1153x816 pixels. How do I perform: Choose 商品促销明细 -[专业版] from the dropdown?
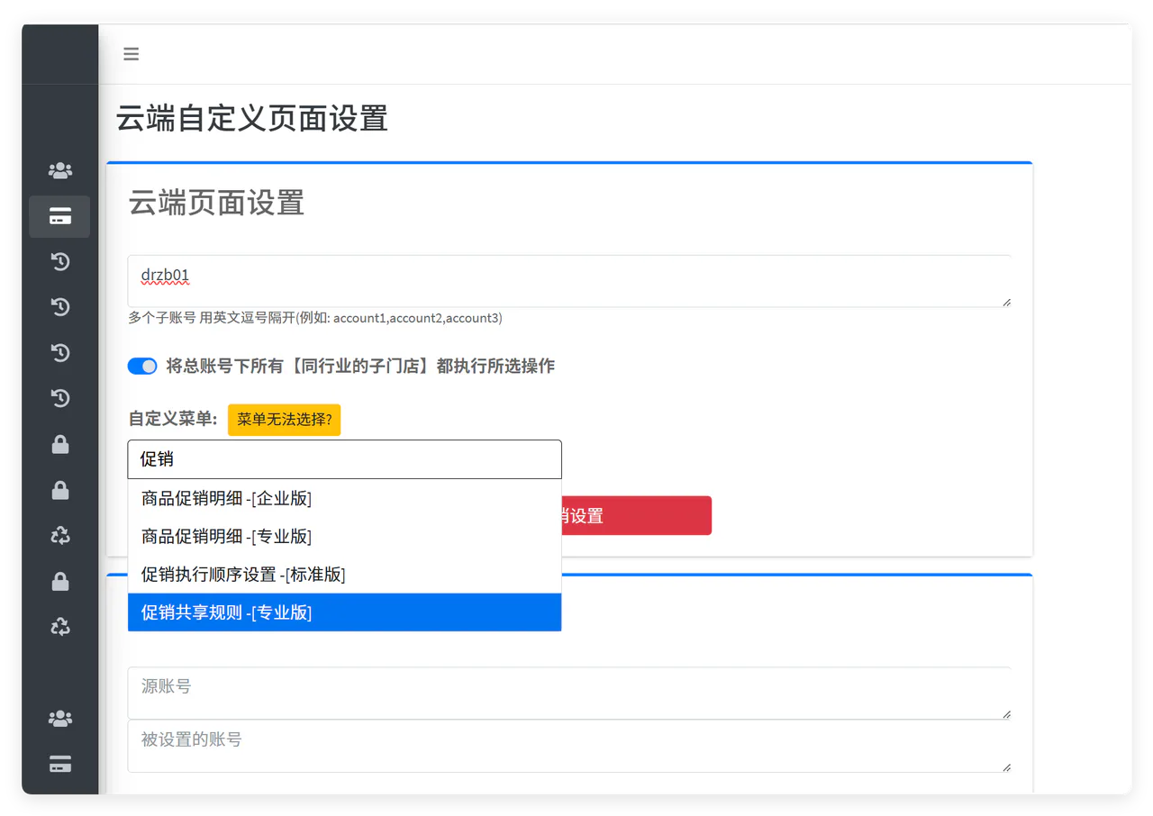pos(344,536)
